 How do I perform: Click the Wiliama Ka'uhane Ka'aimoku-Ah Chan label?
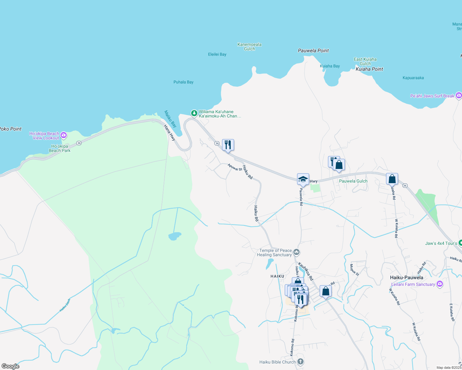click(x=220, y=114)
